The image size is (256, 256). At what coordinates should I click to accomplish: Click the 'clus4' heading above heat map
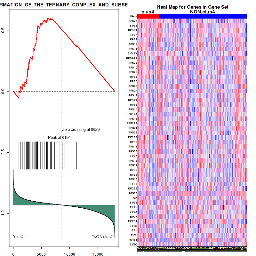pyautogui.click(x=148, y=12)
